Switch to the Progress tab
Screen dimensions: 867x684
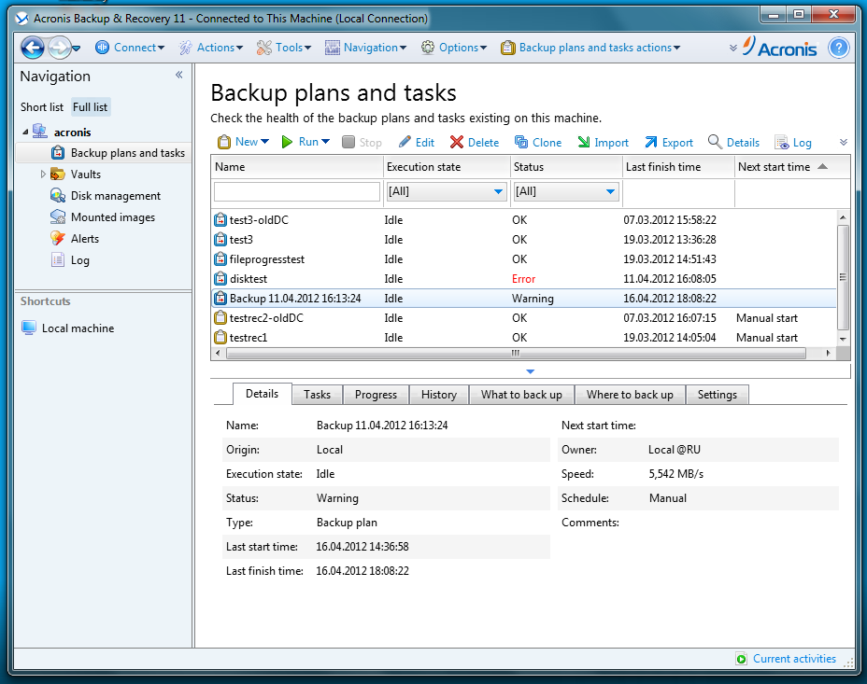[x=376, y=395]
